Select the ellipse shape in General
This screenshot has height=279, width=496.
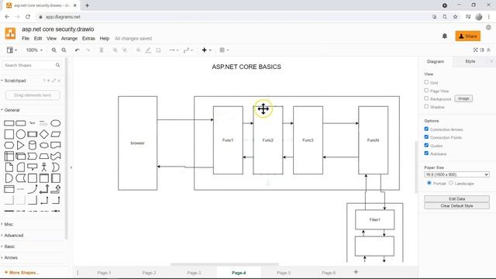pyautogui.click(x=56, y=123)
